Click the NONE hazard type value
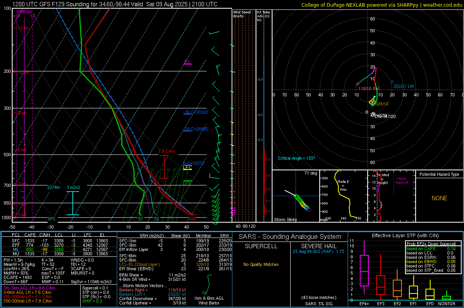Viewport: 464px width, 308px height. pyautogui.click(x=439, y=198)
